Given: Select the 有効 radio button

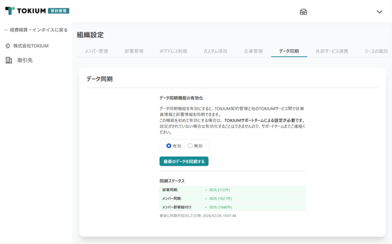Looking at the screenshot, I should tap(169, 146).
